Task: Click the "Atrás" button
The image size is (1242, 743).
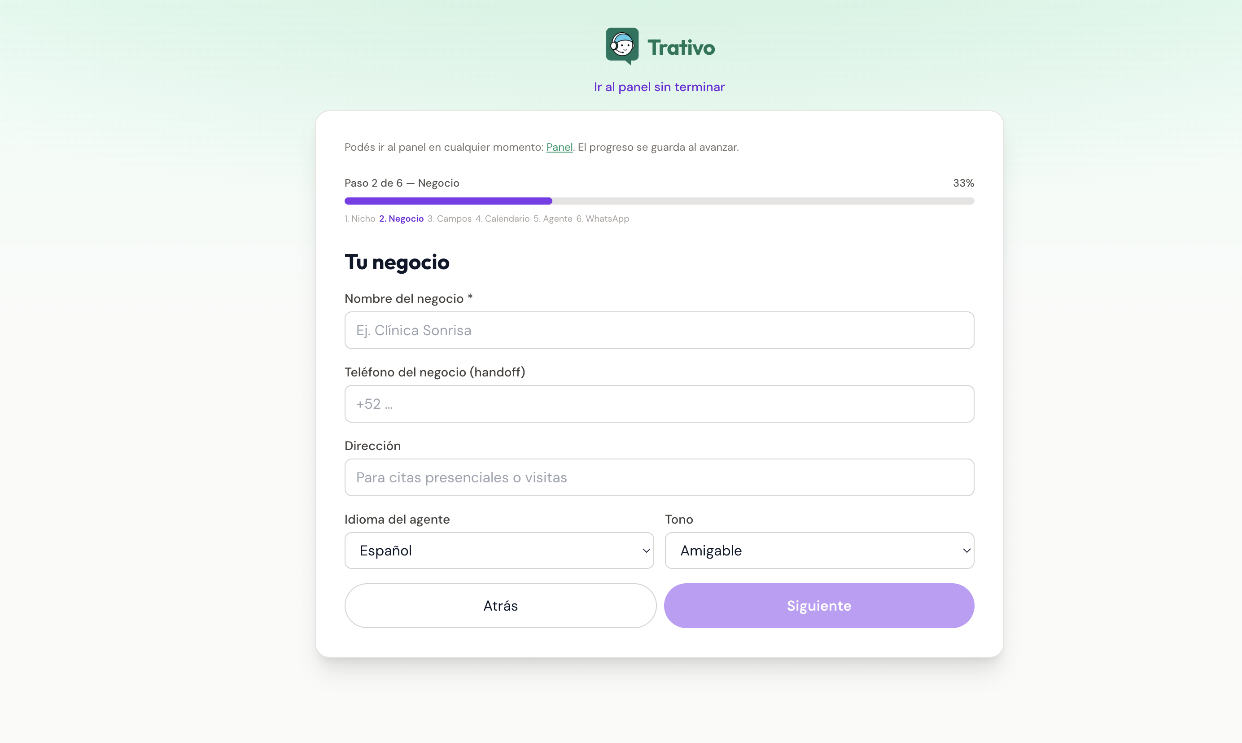Action: tap(499, 605)
